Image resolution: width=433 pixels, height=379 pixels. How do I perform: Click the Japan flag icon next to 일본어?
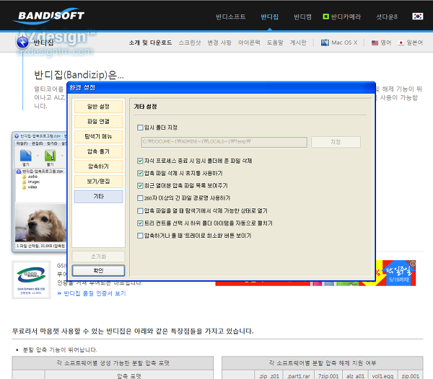pos(401,43)
